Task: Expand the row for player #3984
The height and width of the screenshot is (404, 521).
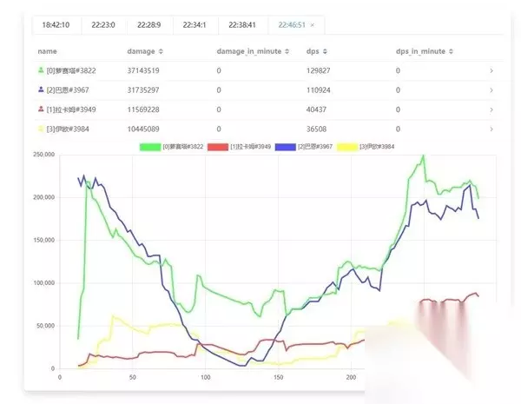Action: [x=491, y=129]
